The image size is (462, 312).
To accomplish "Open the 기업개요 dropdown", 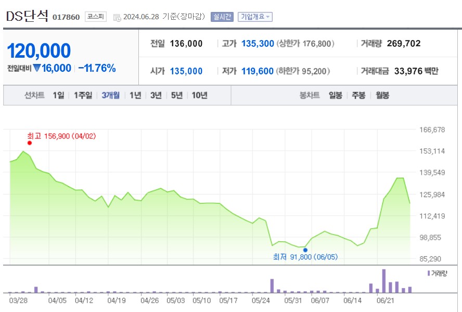I will point(255,17).
